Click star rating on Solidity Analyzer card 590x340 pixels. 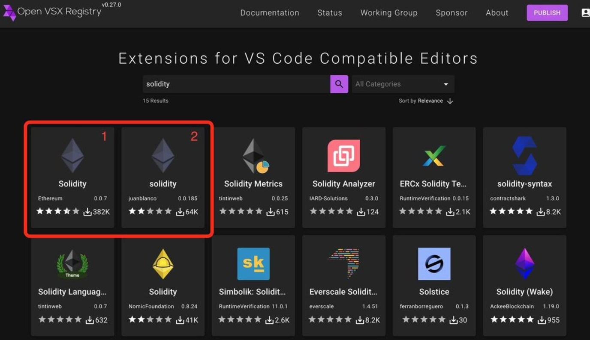click(x=331, y=211)
